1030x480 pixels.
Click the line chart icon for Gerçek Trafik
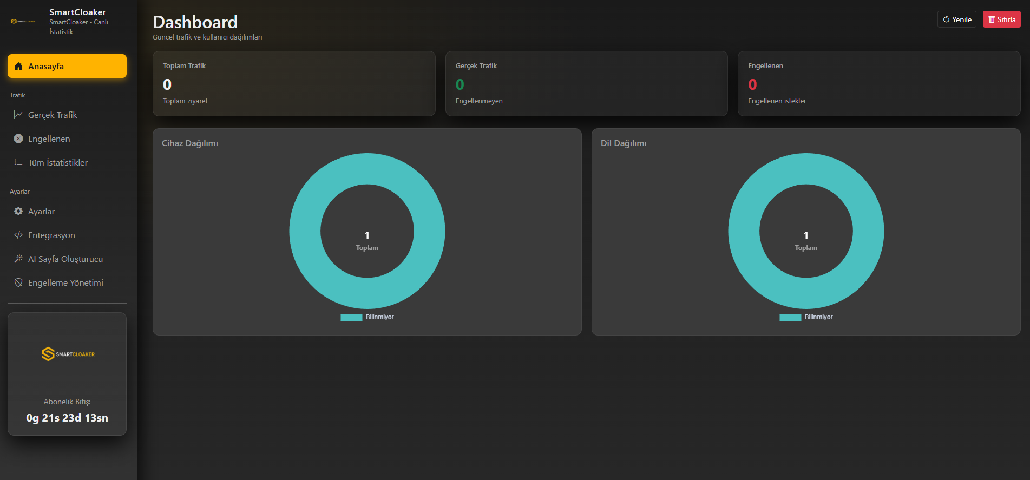pos(18,115)
